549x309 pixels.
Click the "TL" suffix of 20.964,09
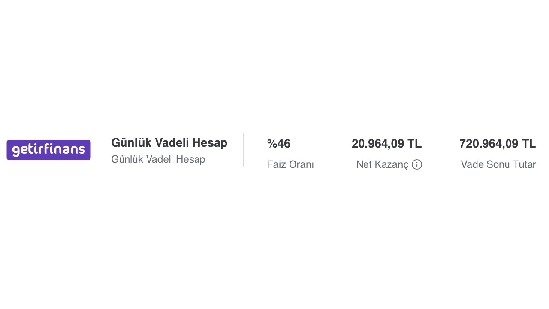(x=415, y=144)
